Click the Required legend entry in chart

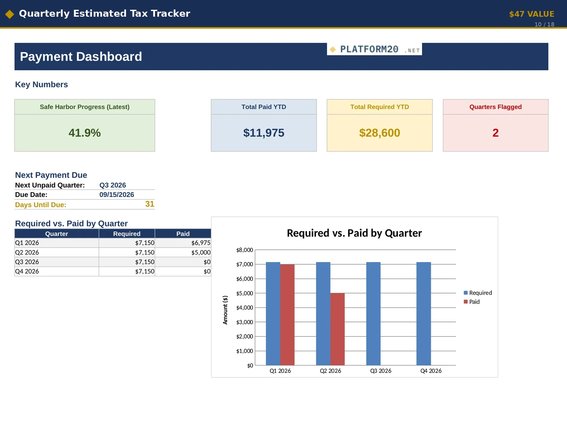pyautogui.click(x=478, y=293)
